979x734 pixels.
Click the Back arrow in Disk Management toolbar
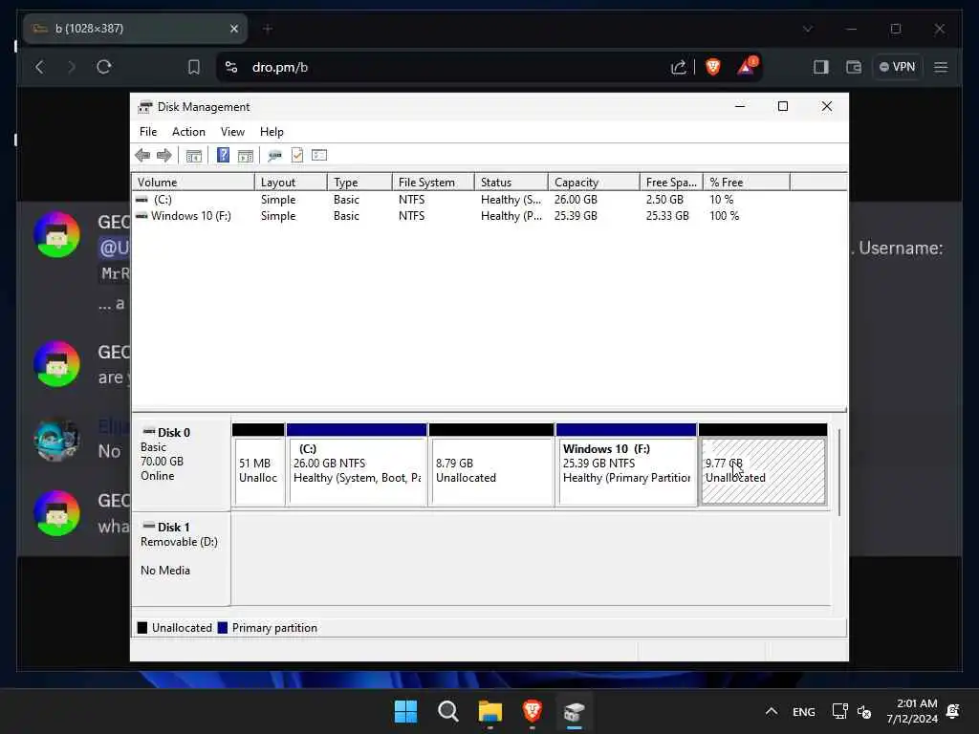(x=142, y=156)
